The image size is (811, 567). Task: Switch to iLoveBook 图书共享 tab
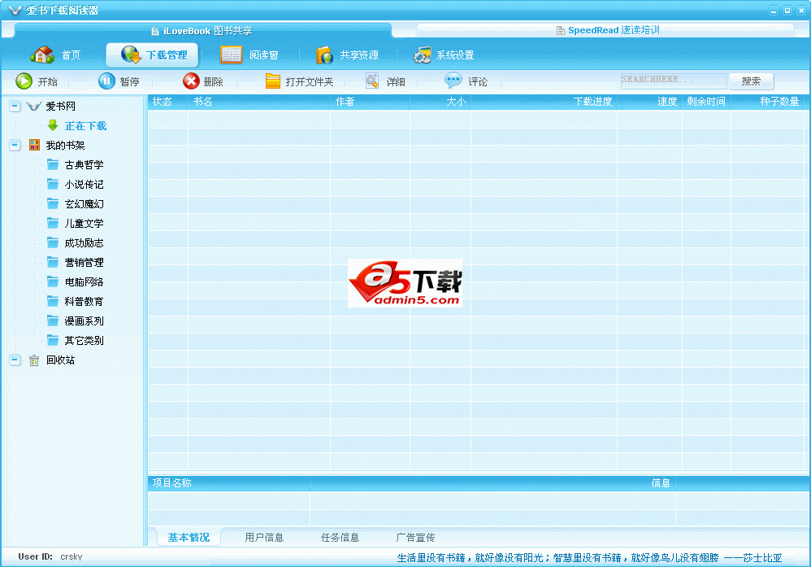pos(202,31)
